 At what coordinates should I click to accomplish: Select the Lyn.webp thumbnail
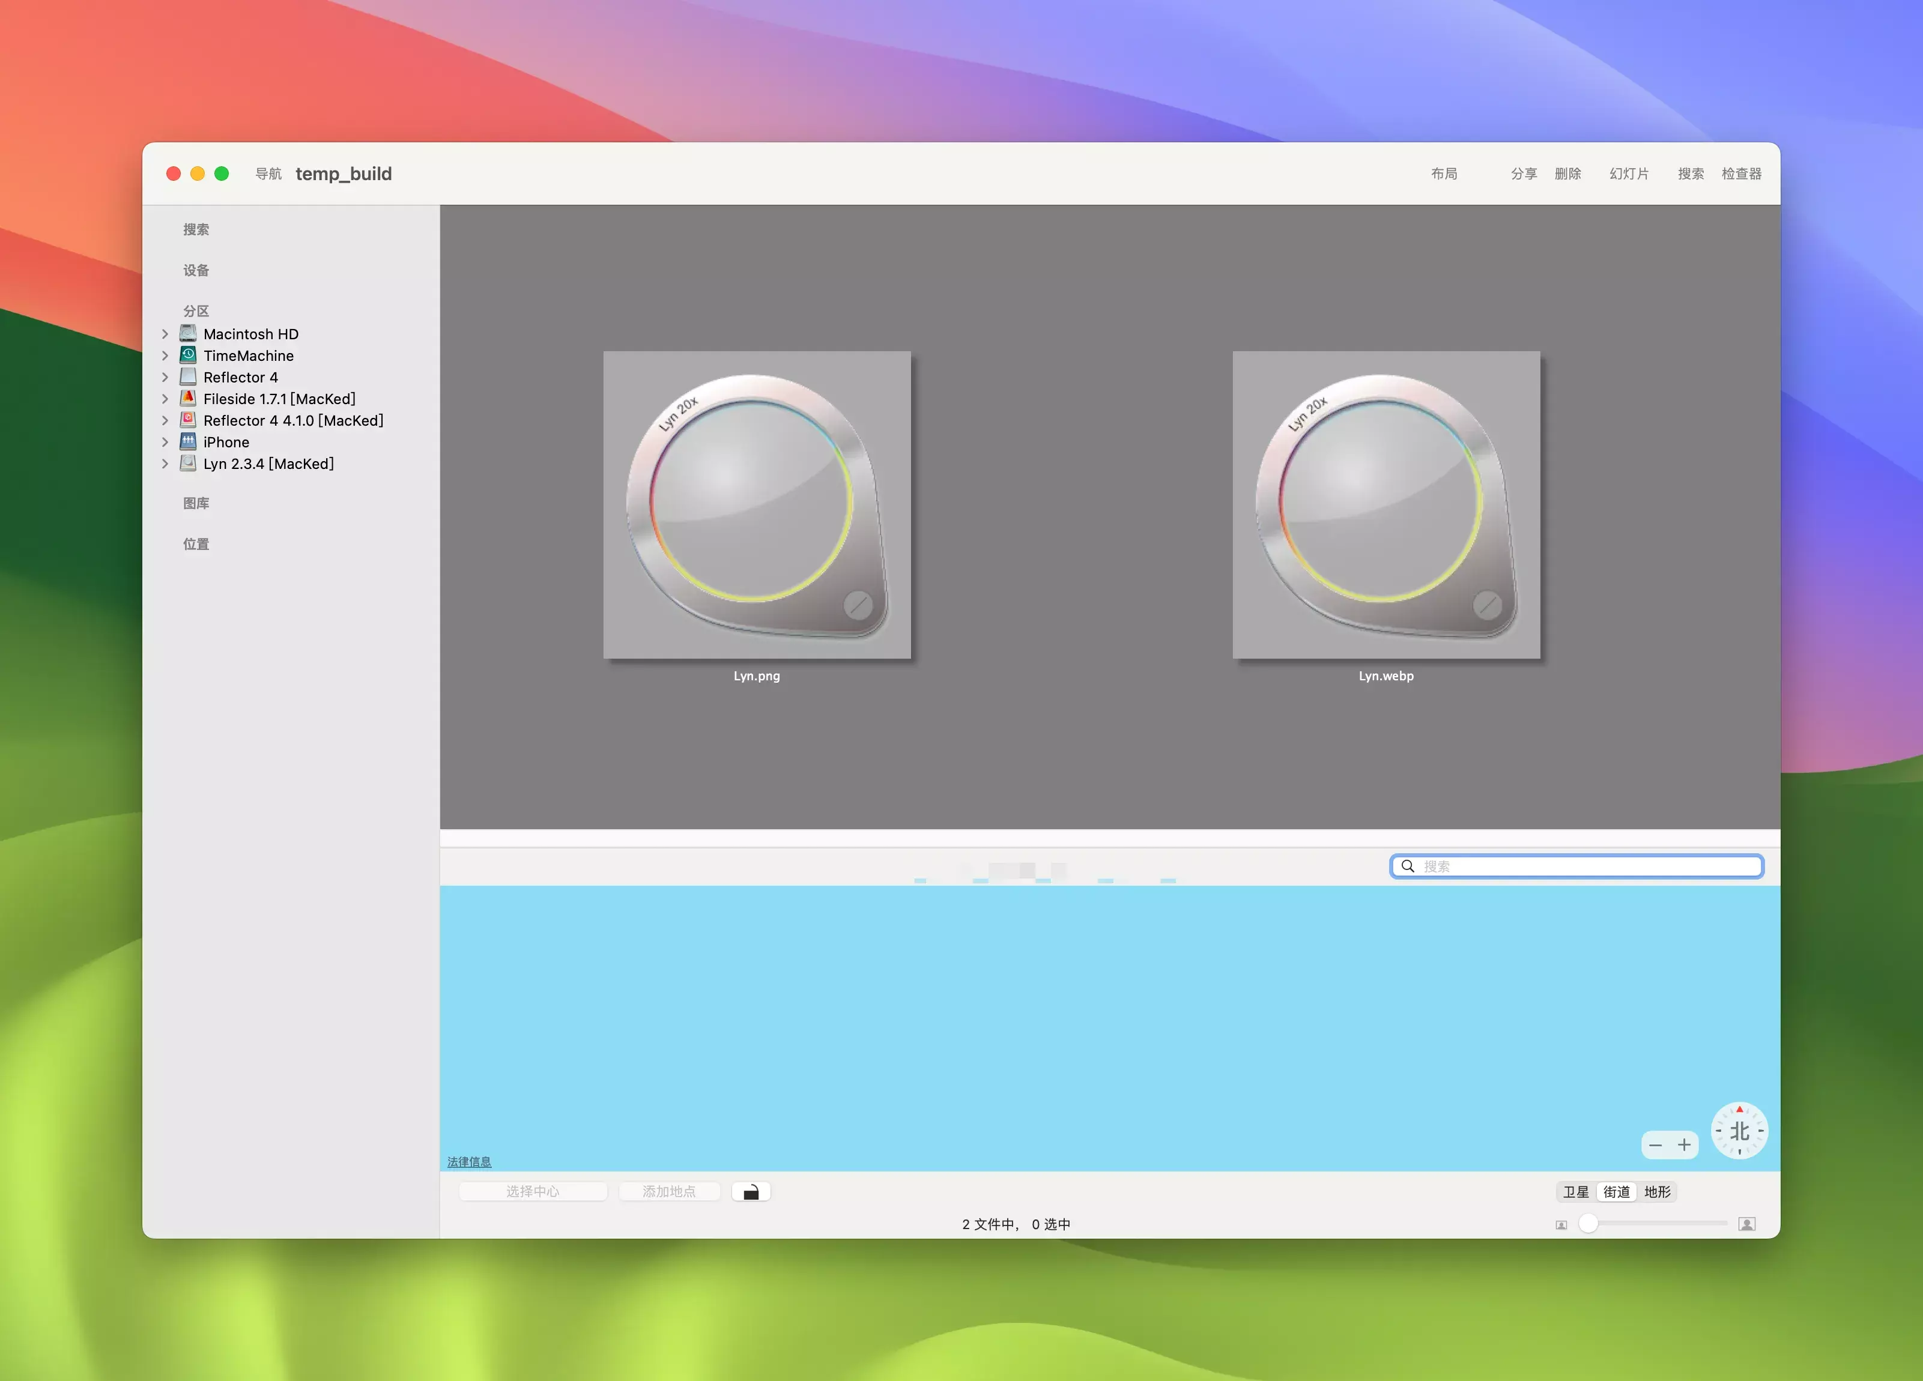pyautogui.click(x=1385, y=505)
